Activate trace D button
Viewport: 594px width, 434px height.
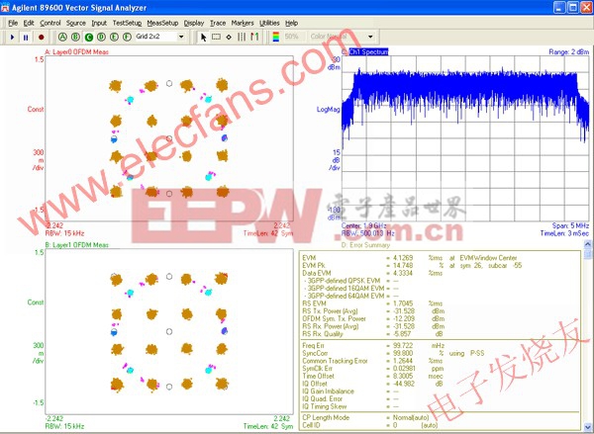(101, 37)
